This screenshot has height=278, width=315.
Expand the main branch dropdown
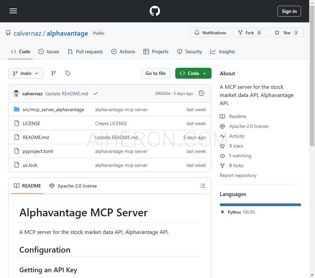[x=26, y=73]
